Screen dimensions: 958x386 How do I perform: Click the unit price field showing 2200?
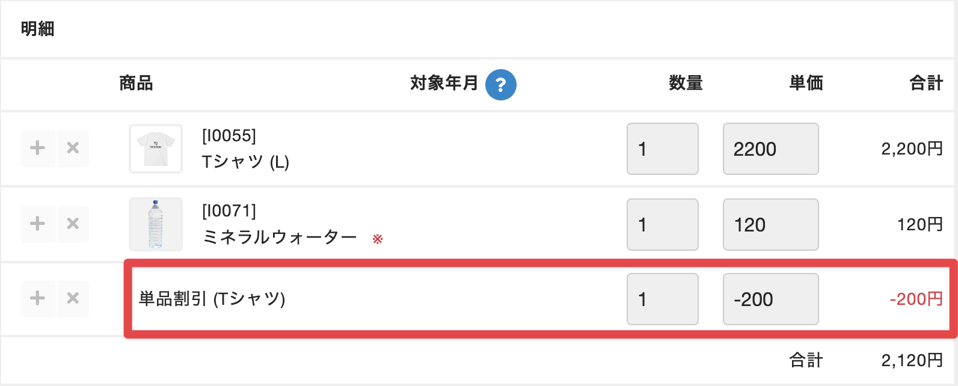point(770,149)
